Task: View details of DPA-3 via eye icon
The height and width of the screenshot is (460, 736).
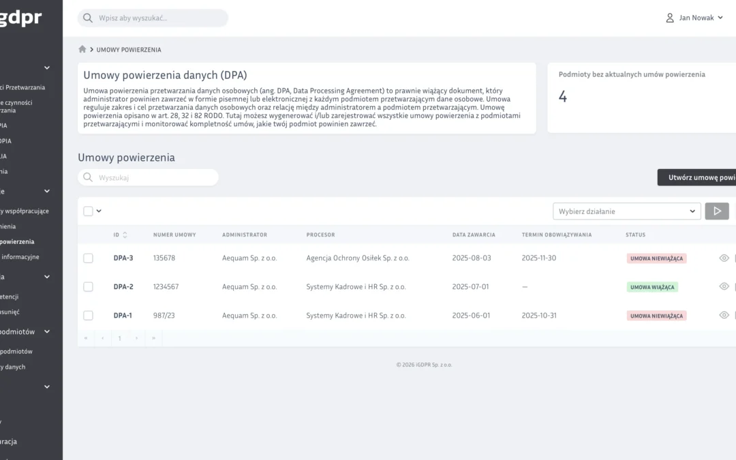Action: coord(724,258)
